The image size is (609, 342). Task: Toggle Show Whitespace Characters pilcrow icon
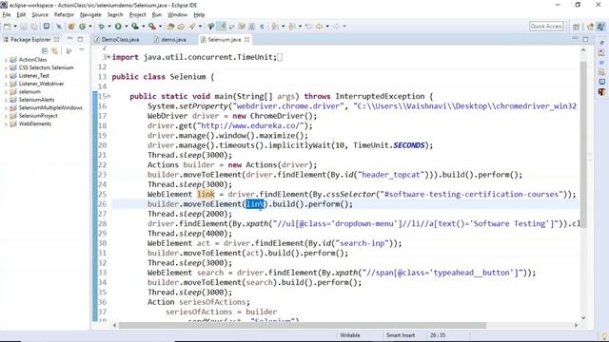pos(263,27)
